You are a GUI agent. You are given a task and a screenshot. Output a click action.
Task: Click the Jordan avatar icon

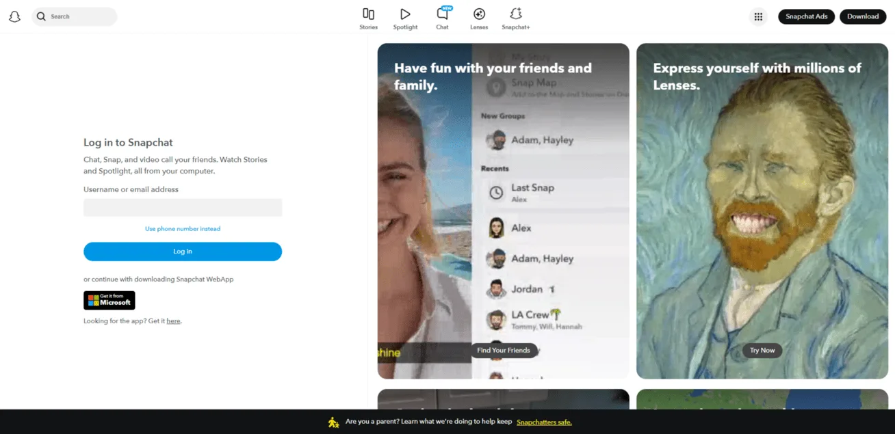point(496,289)
